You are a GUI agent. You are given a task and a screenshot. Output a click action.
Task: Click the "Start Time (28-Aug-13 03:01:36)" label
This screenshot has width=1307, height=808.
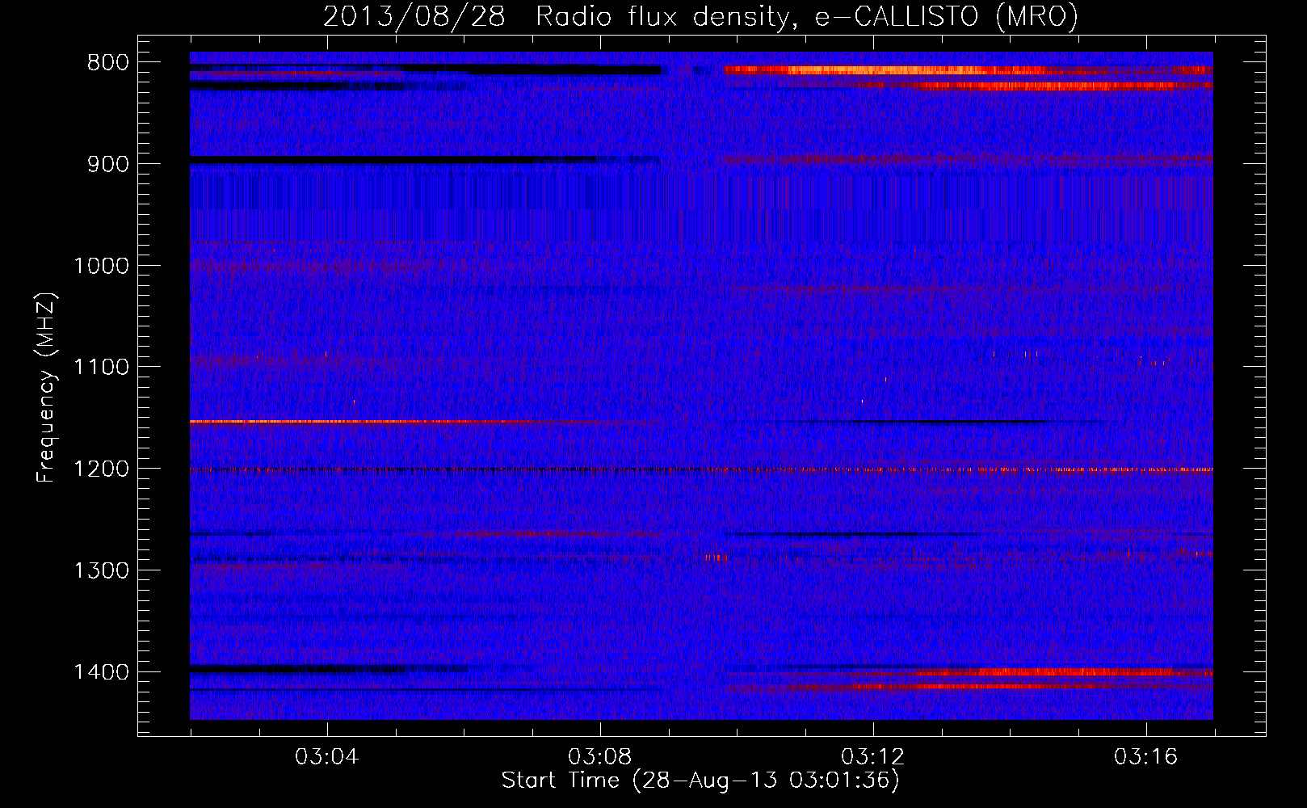tap(700, 781)
